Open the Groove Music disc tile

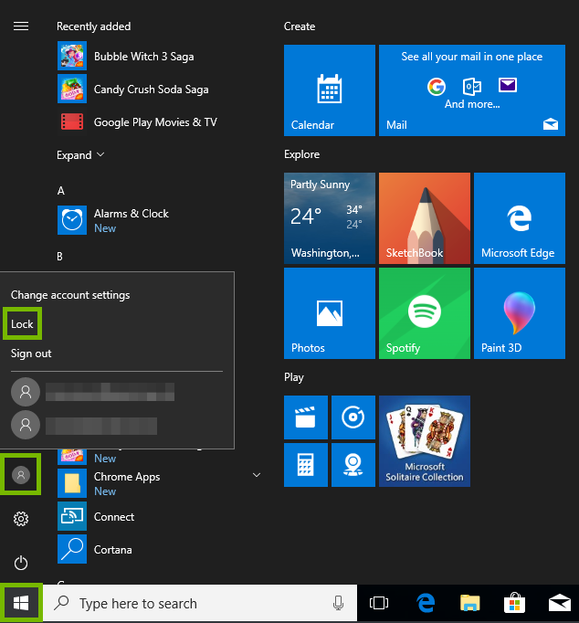pyautogui.click(x=353, y=417)
